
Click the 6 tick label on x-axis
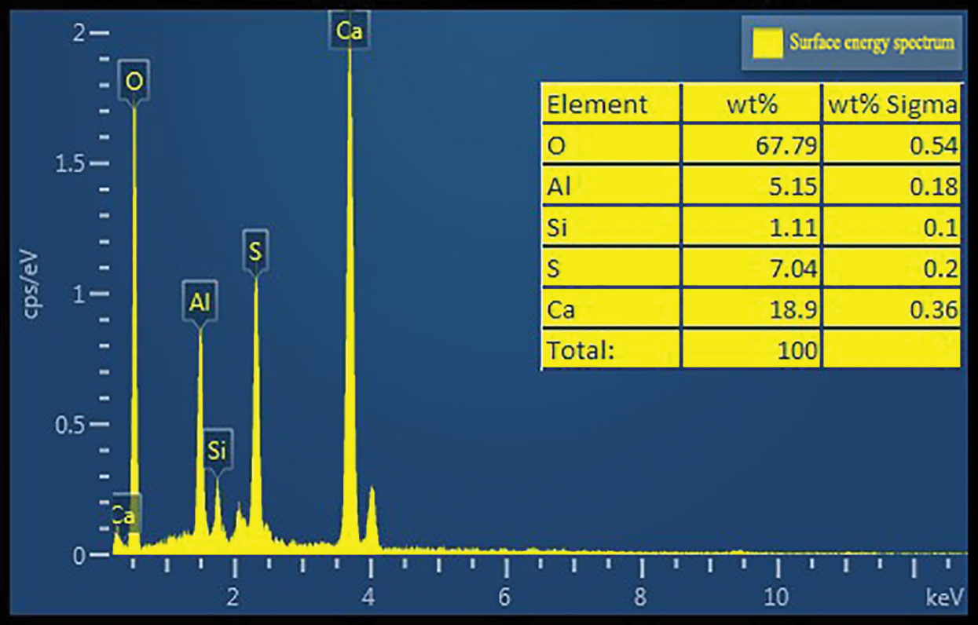504,598
